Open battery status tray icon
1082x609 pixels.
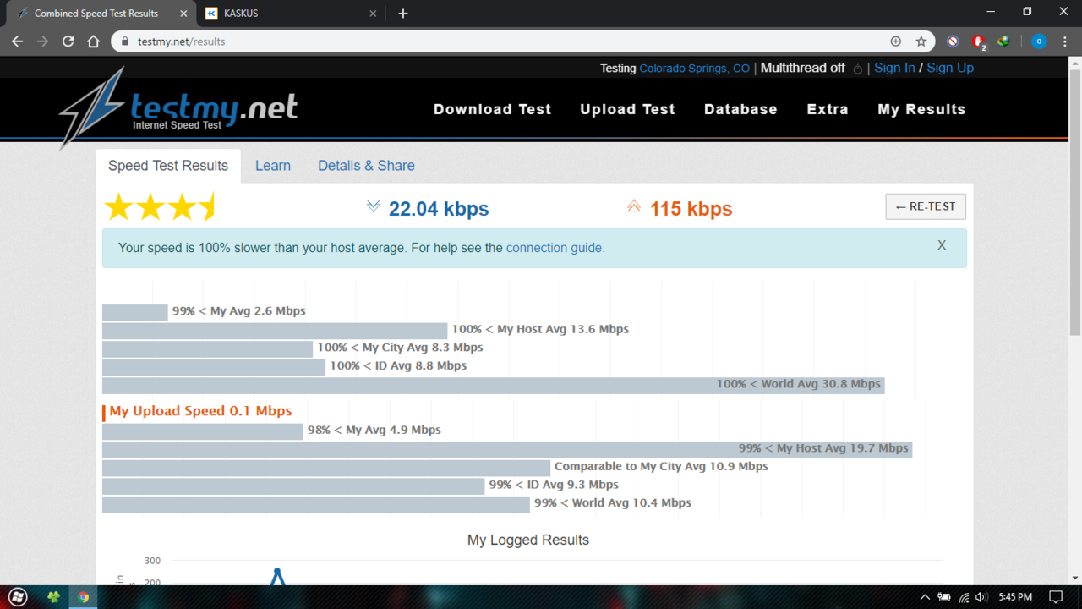point(944,597)
